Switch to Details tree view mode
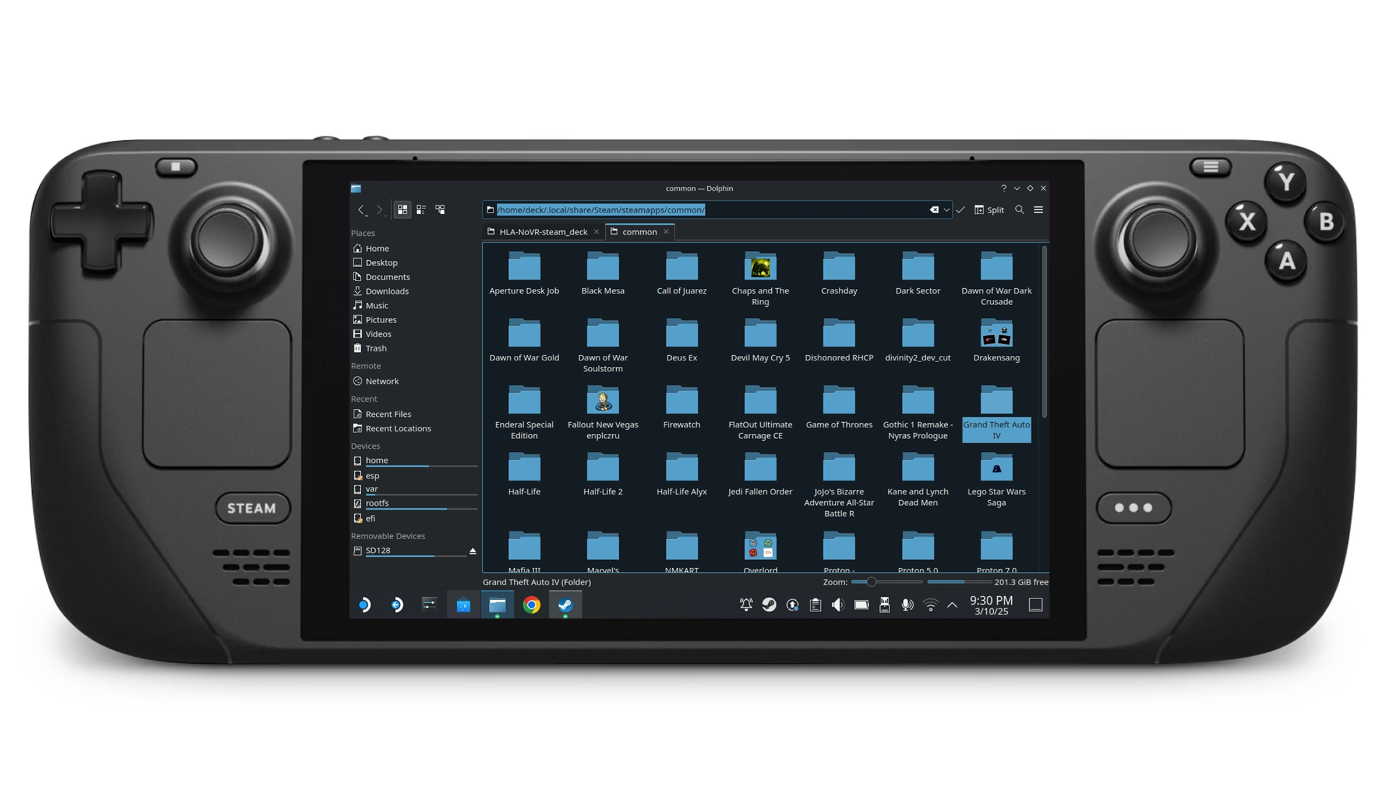The height and width of the screenshot is (786, 1398). click(x=440, y=210)
